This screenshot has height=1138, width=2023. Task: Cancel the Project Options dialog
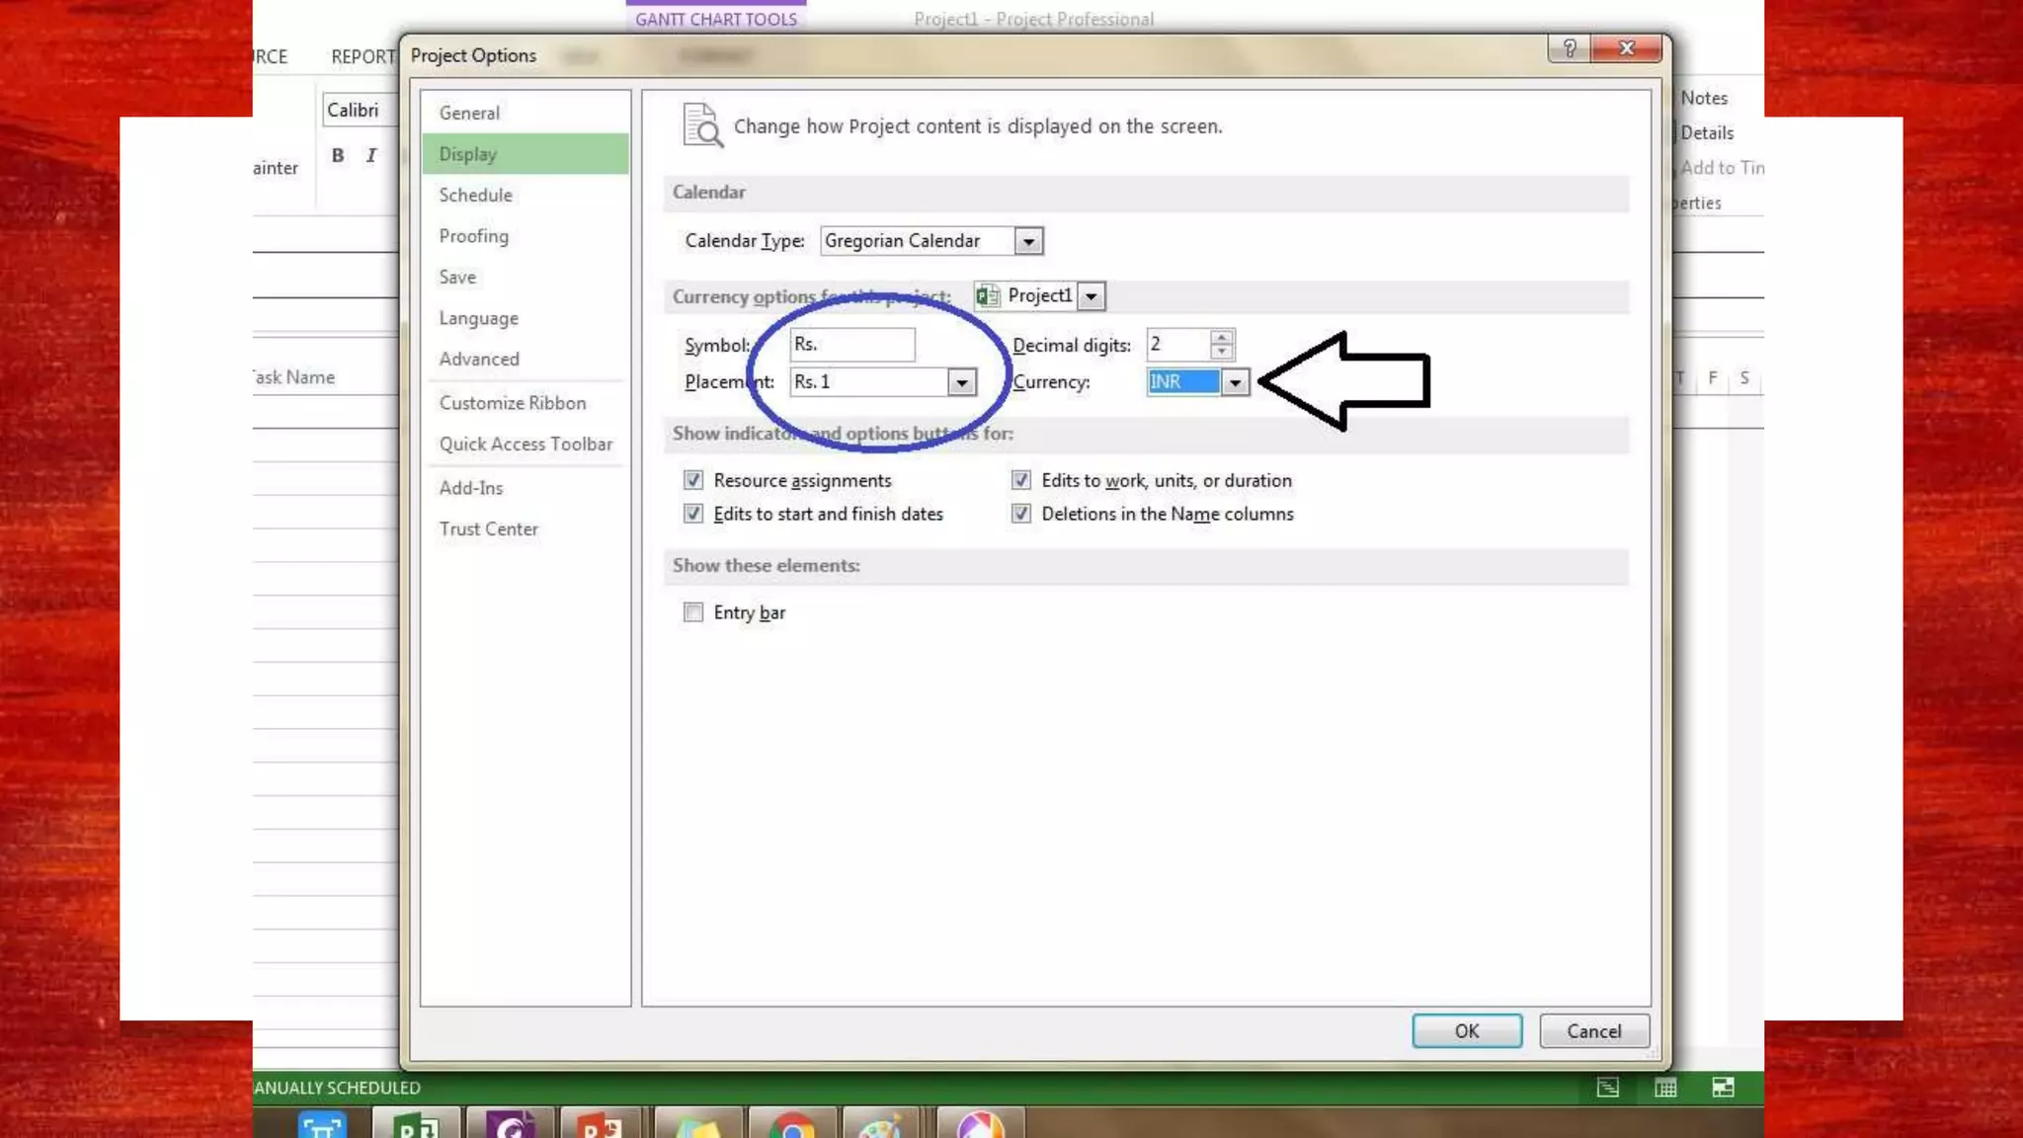1593,1031
